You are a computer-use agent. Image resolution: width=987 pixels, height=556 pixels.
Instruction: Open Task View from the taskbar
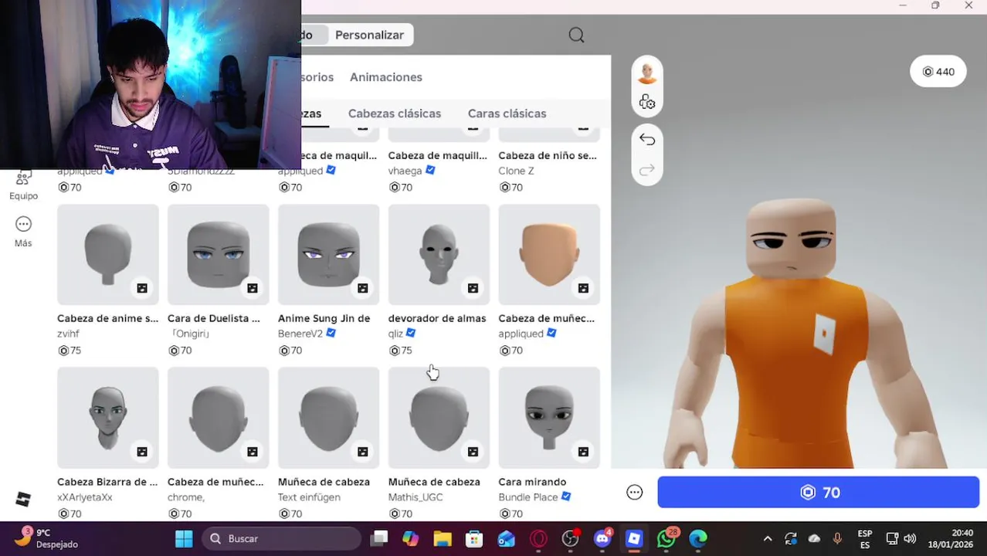click(378, 538)
